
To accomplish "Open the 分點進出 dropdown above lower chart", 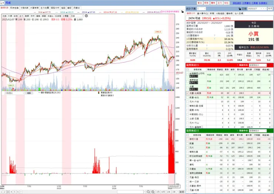I will [15, 93].
